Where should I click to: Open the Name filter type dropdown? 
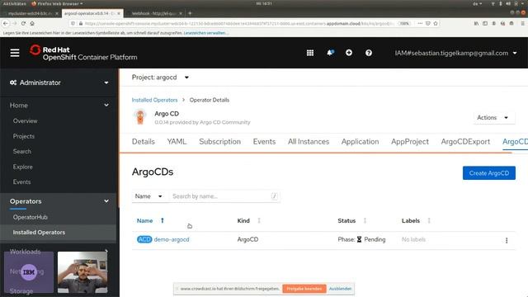148,196
